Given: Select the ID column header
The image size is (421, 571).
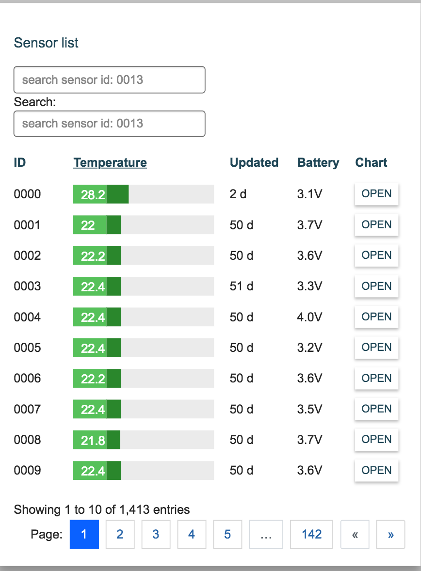Looking at the screenshot, I should point(20,162).
